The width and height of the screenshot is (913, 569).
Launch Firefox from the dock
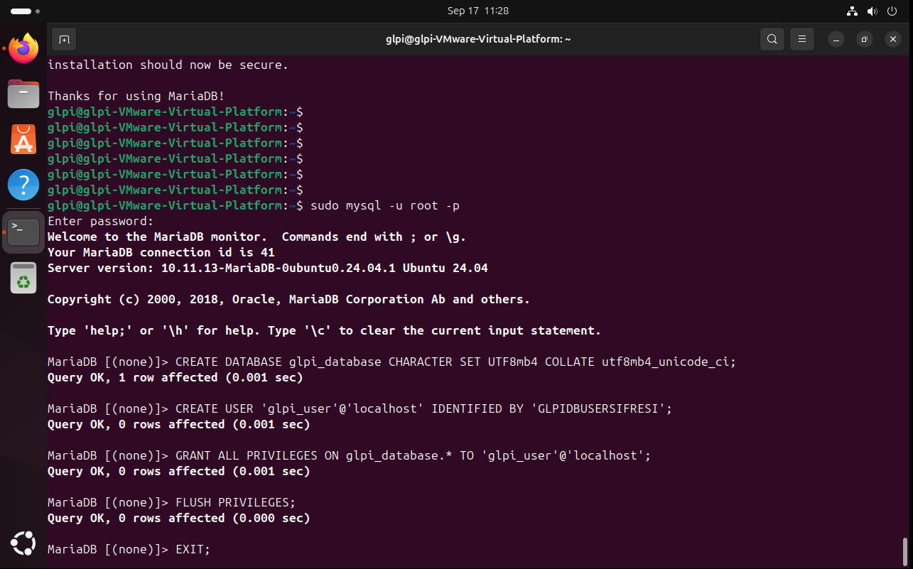(x=23, y=48)
